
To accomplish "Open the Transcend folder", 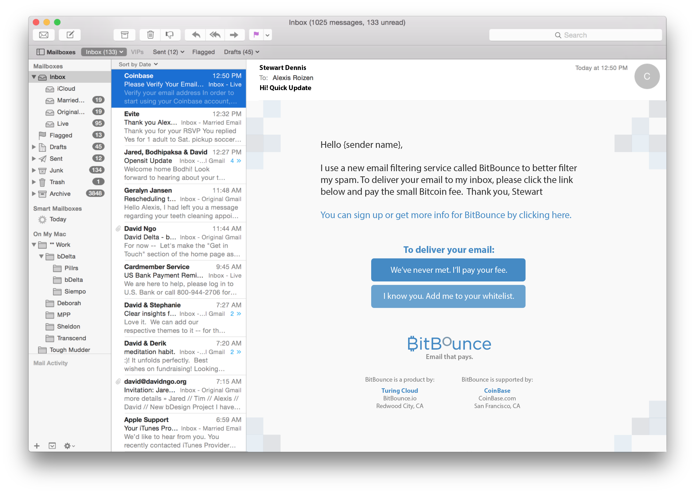I will pyautogui.click(x=70, y=338).
